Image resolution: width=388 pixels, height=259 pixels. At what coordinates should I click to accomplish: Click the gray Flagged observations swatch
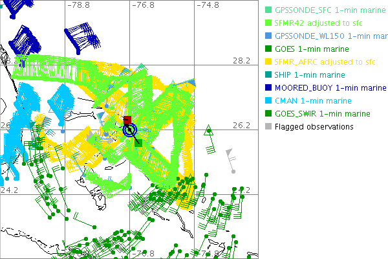tap(269, 127)
